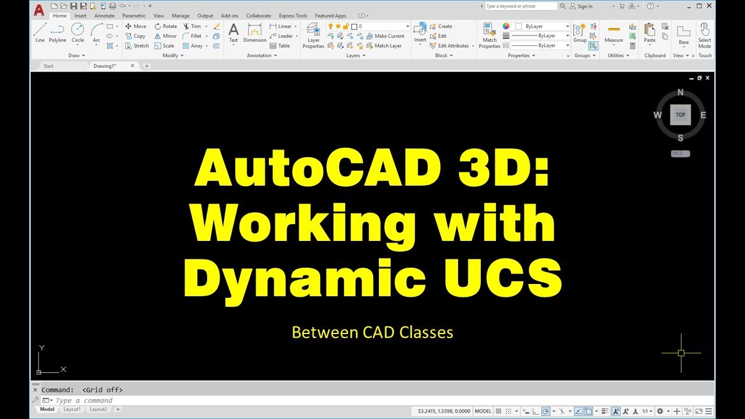
Task: Click the Plot printer icon
Action: pyautogui.click(x=112, y=6)
